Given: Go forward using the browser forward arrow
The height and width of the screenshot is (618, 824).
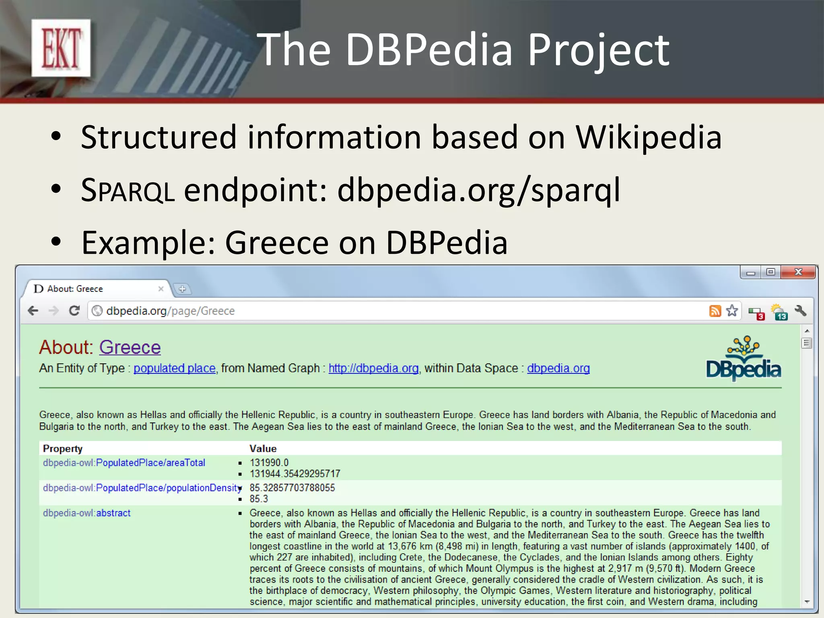Looking at the screenshot, I should (54, 311).
